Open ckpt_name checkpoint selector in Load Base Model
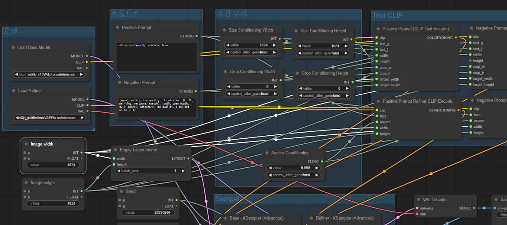This screenshot has height=225, width=507. pyautogui.click(x=49, y=74)
